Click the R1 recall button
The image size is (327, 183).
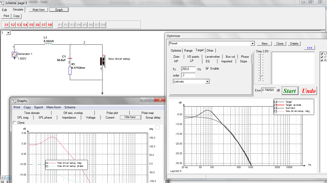(60, 25)
